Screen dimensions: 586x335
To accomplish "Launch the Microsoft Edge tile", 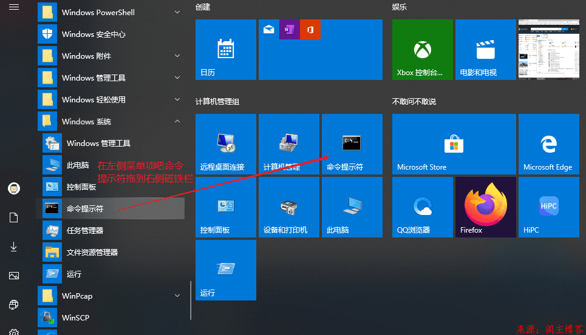I will click(x=548, y=144).
